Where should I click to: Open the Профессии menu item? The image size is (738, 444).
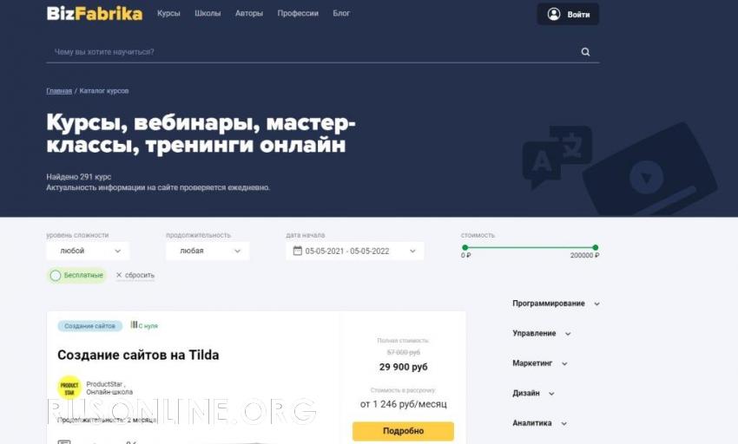coord(298,13)
